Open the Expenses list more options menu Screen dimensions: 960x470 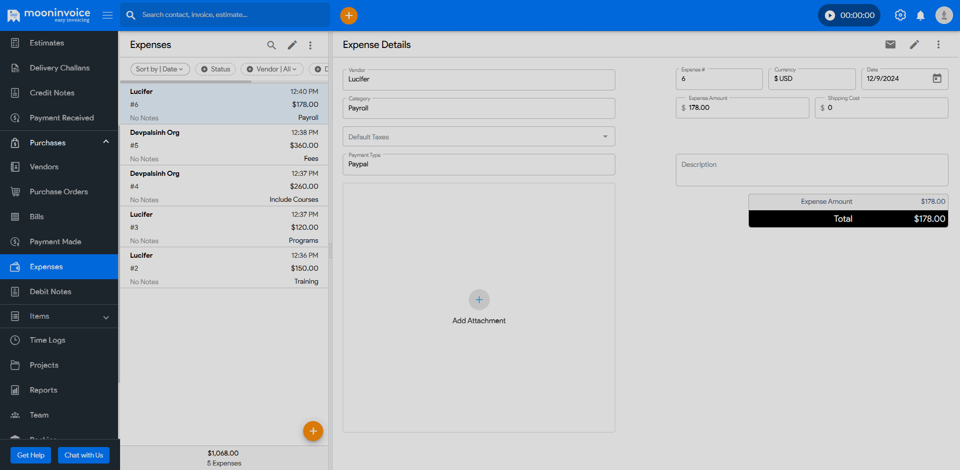[x=310, y=45]
